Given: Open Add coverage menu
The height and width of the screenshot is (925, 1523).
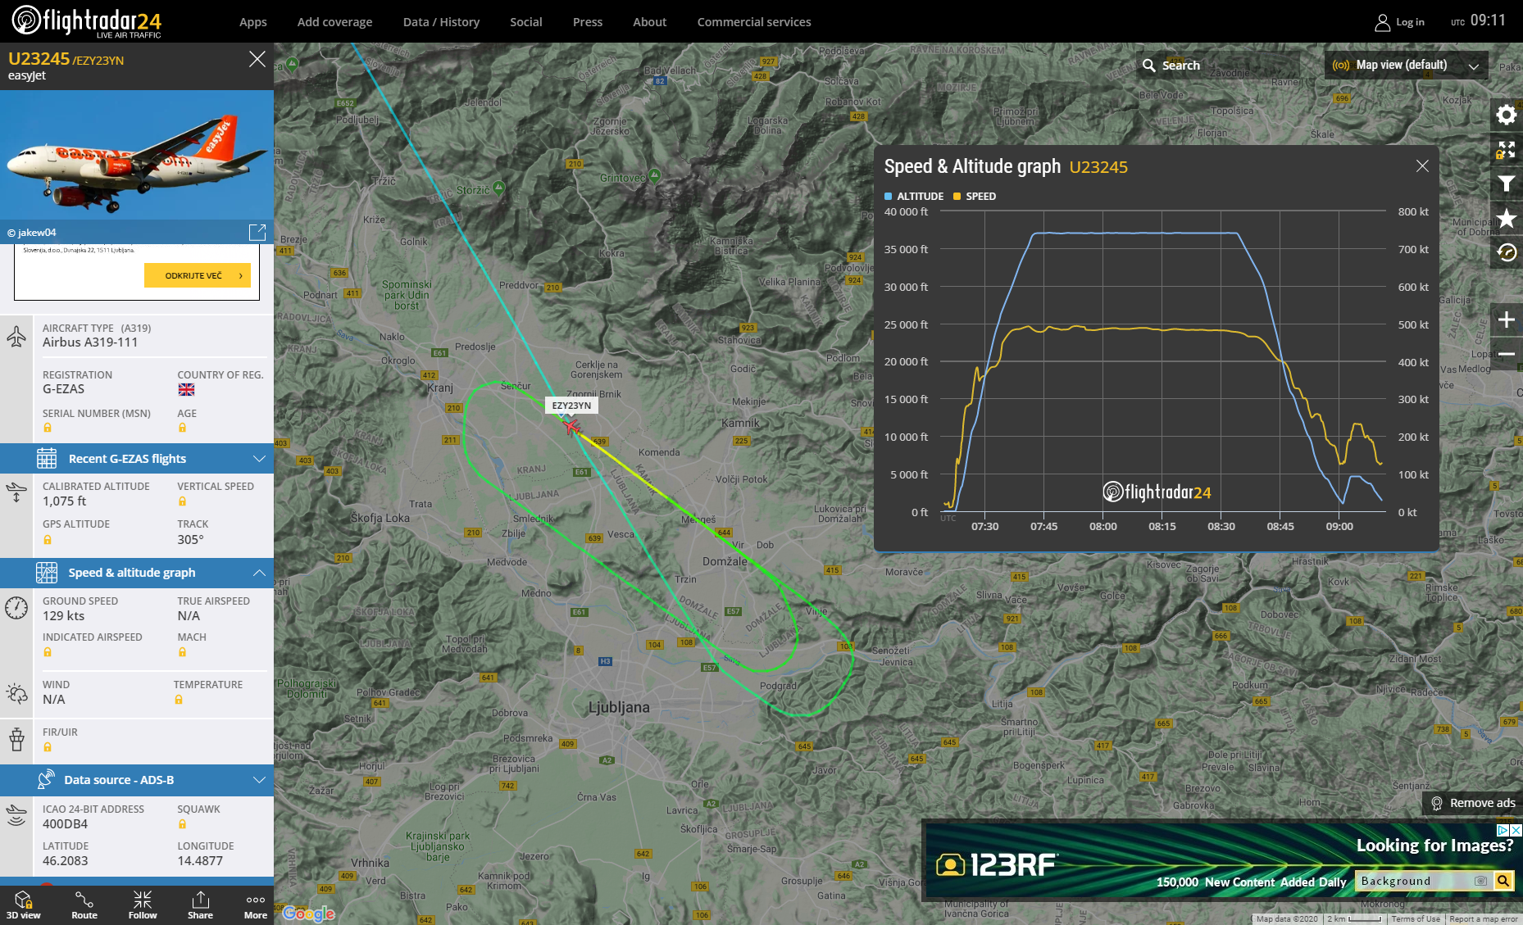Looking at the screenshot, I should (334, 22).
